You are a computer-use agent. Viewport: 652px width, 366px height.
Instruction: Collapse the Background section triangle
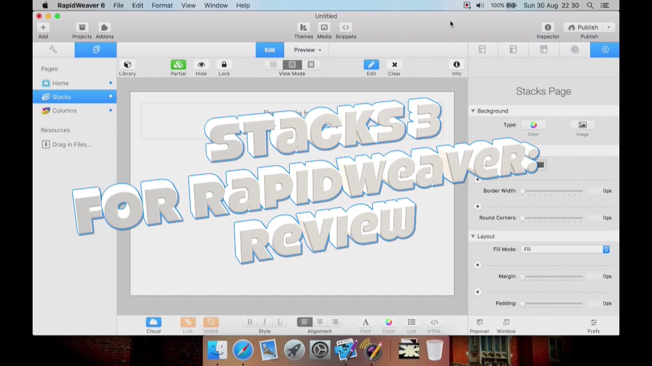(x=473, y=111)
